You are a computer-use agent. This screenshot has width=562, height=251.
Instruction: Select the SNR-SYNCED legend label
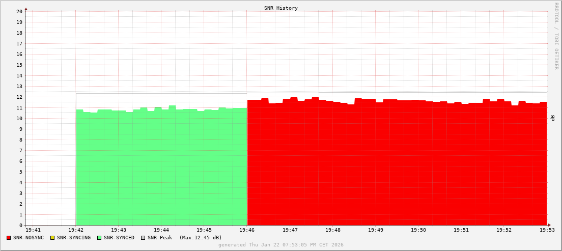119,238
